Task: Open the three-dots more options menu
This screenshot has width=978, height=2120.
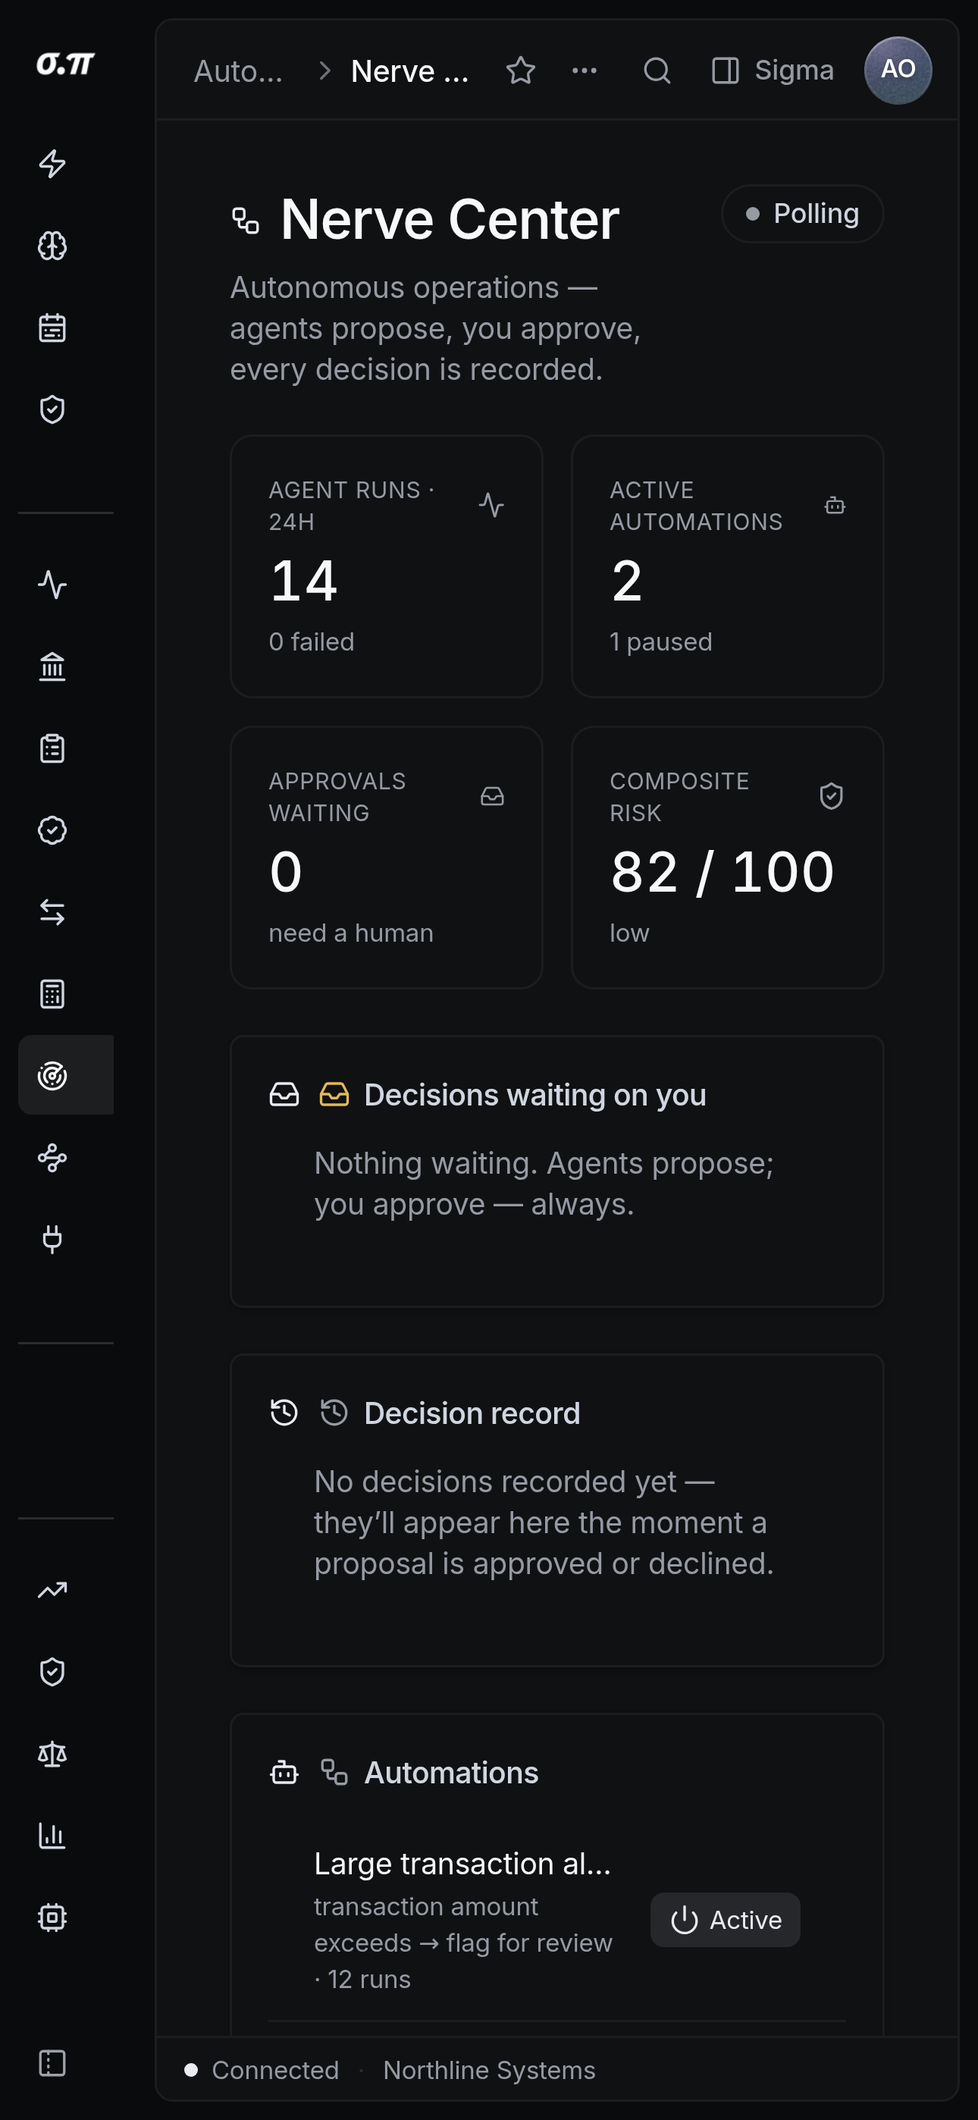Action: (x=585, y=71)
